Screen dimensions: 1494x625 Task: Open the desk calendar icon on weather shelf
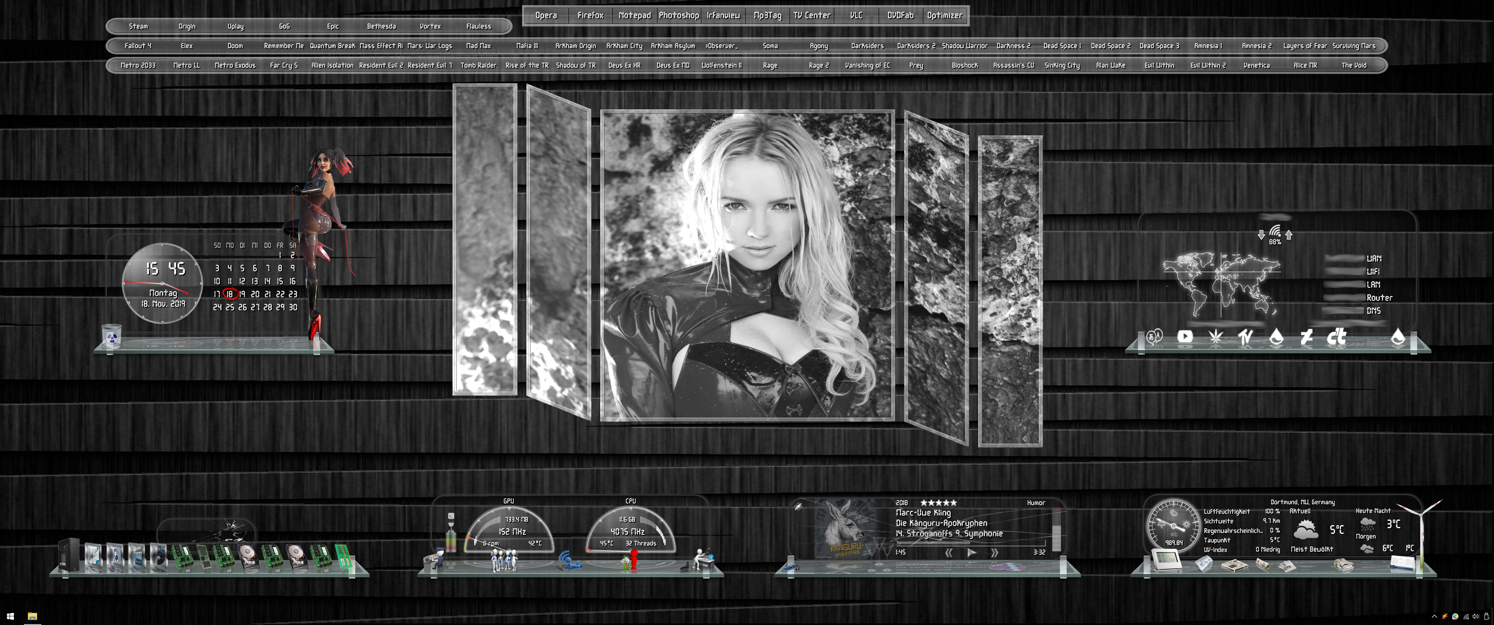(1402, 563)
